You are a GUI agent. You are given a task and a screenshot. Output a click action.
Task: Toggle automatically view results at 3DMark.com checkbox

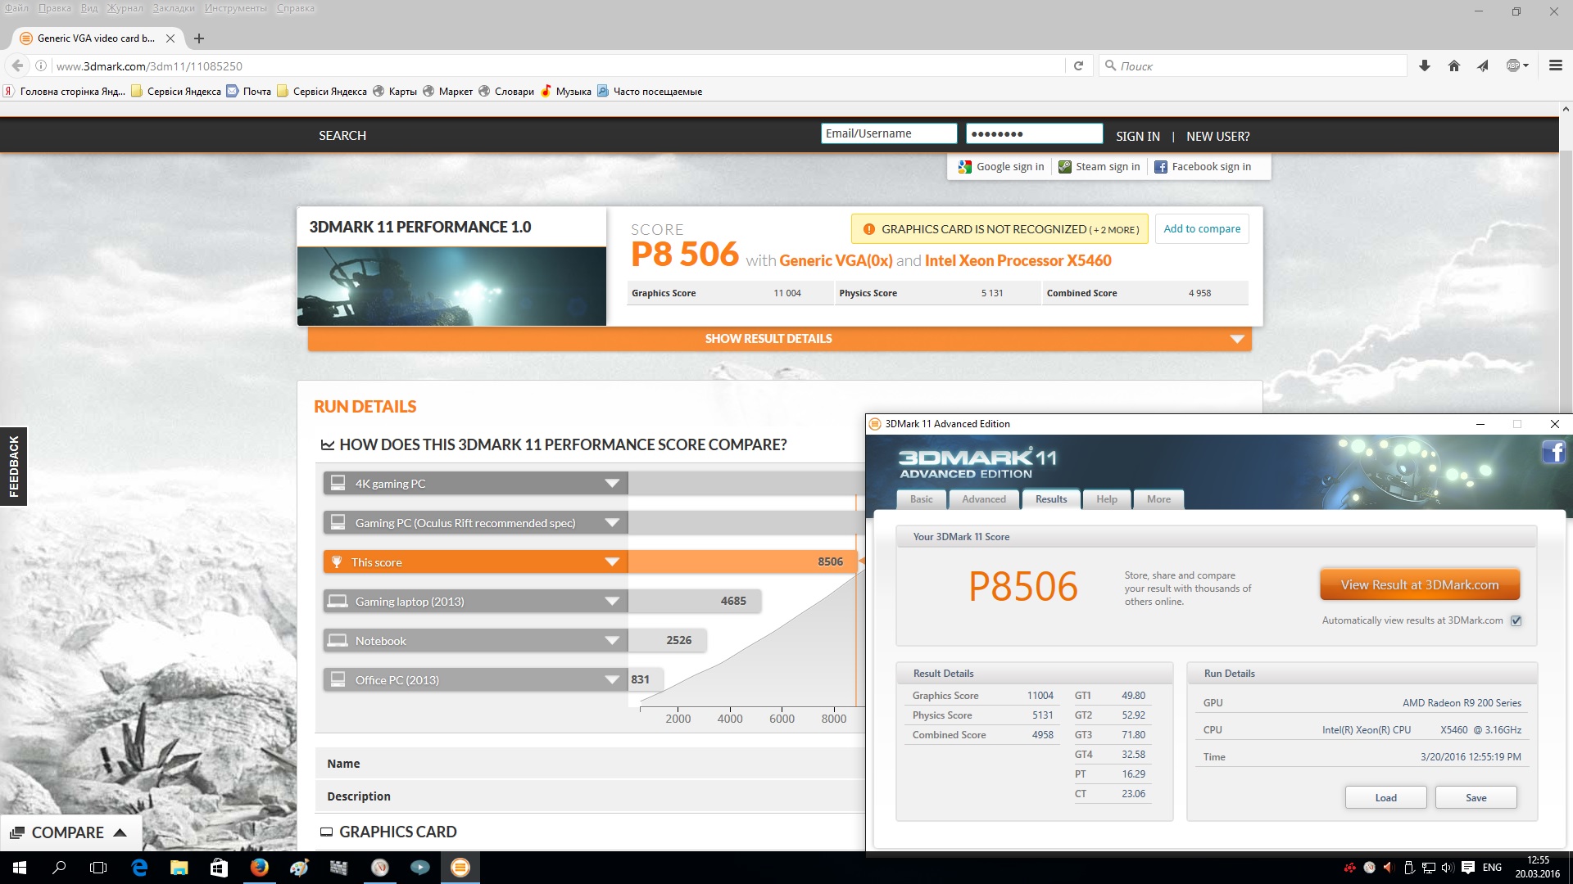click(1516, 620)
